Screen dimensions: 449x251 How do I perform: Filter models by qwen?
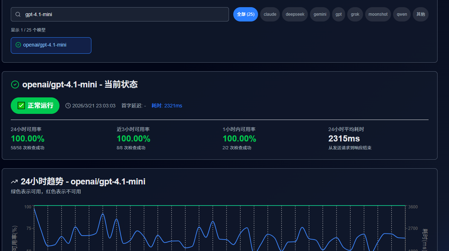pyautogui.click(x=402, y=14)
